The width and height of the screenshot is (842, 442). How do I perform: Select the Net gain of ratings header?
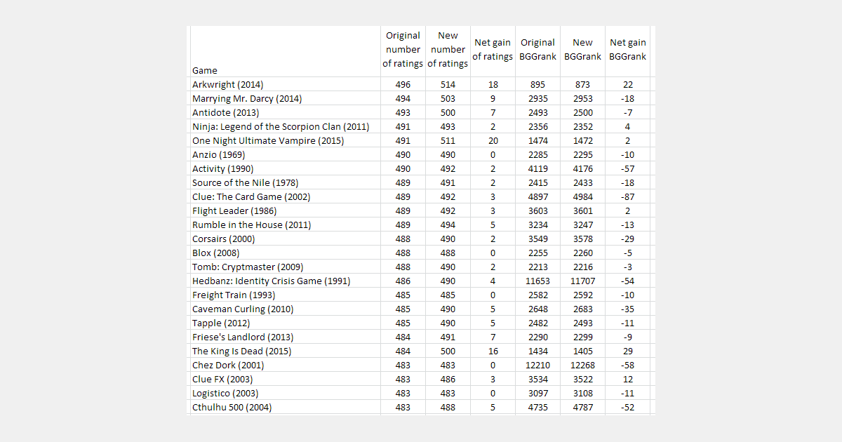pos(492,49)
